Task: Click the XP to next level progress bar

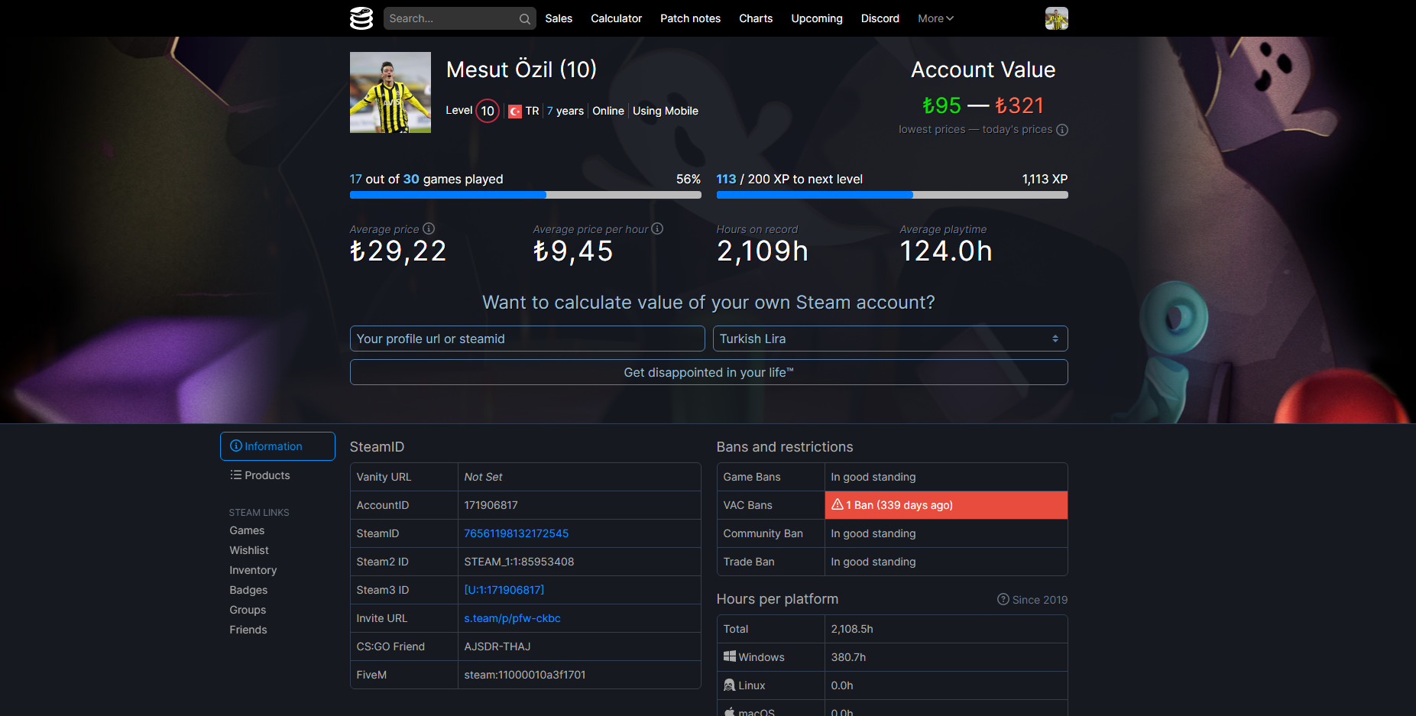Action: 893,195
